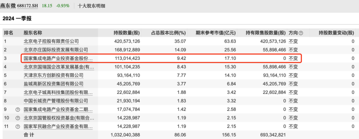
Task: Open shareholder 北京亦庄国际投资发展有限公司
Action: coord(56,50)
